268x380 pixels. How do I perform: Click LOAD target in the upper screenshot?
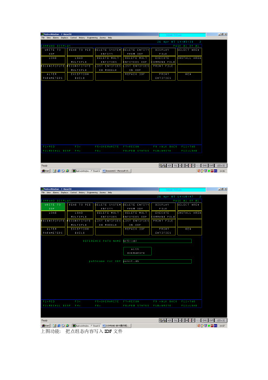coord(53,60)
